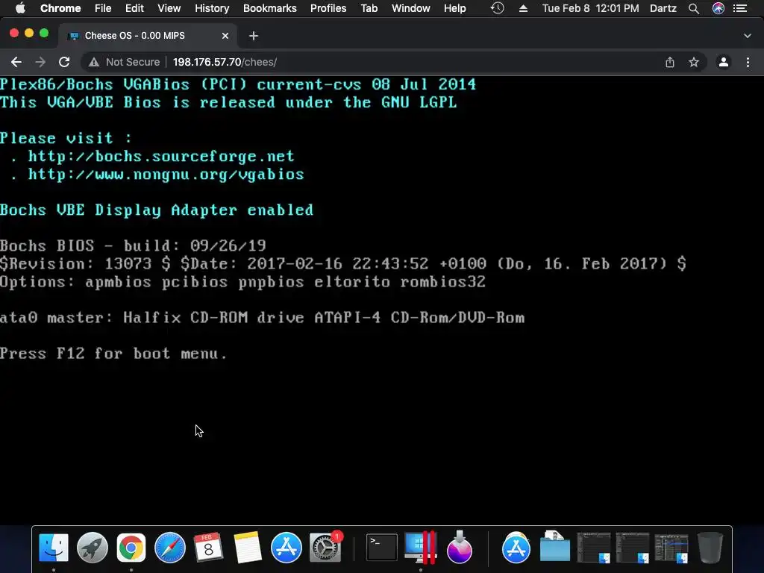764x573 pixels.
Task: Open the Apple menu
Action: coord(20,8)
